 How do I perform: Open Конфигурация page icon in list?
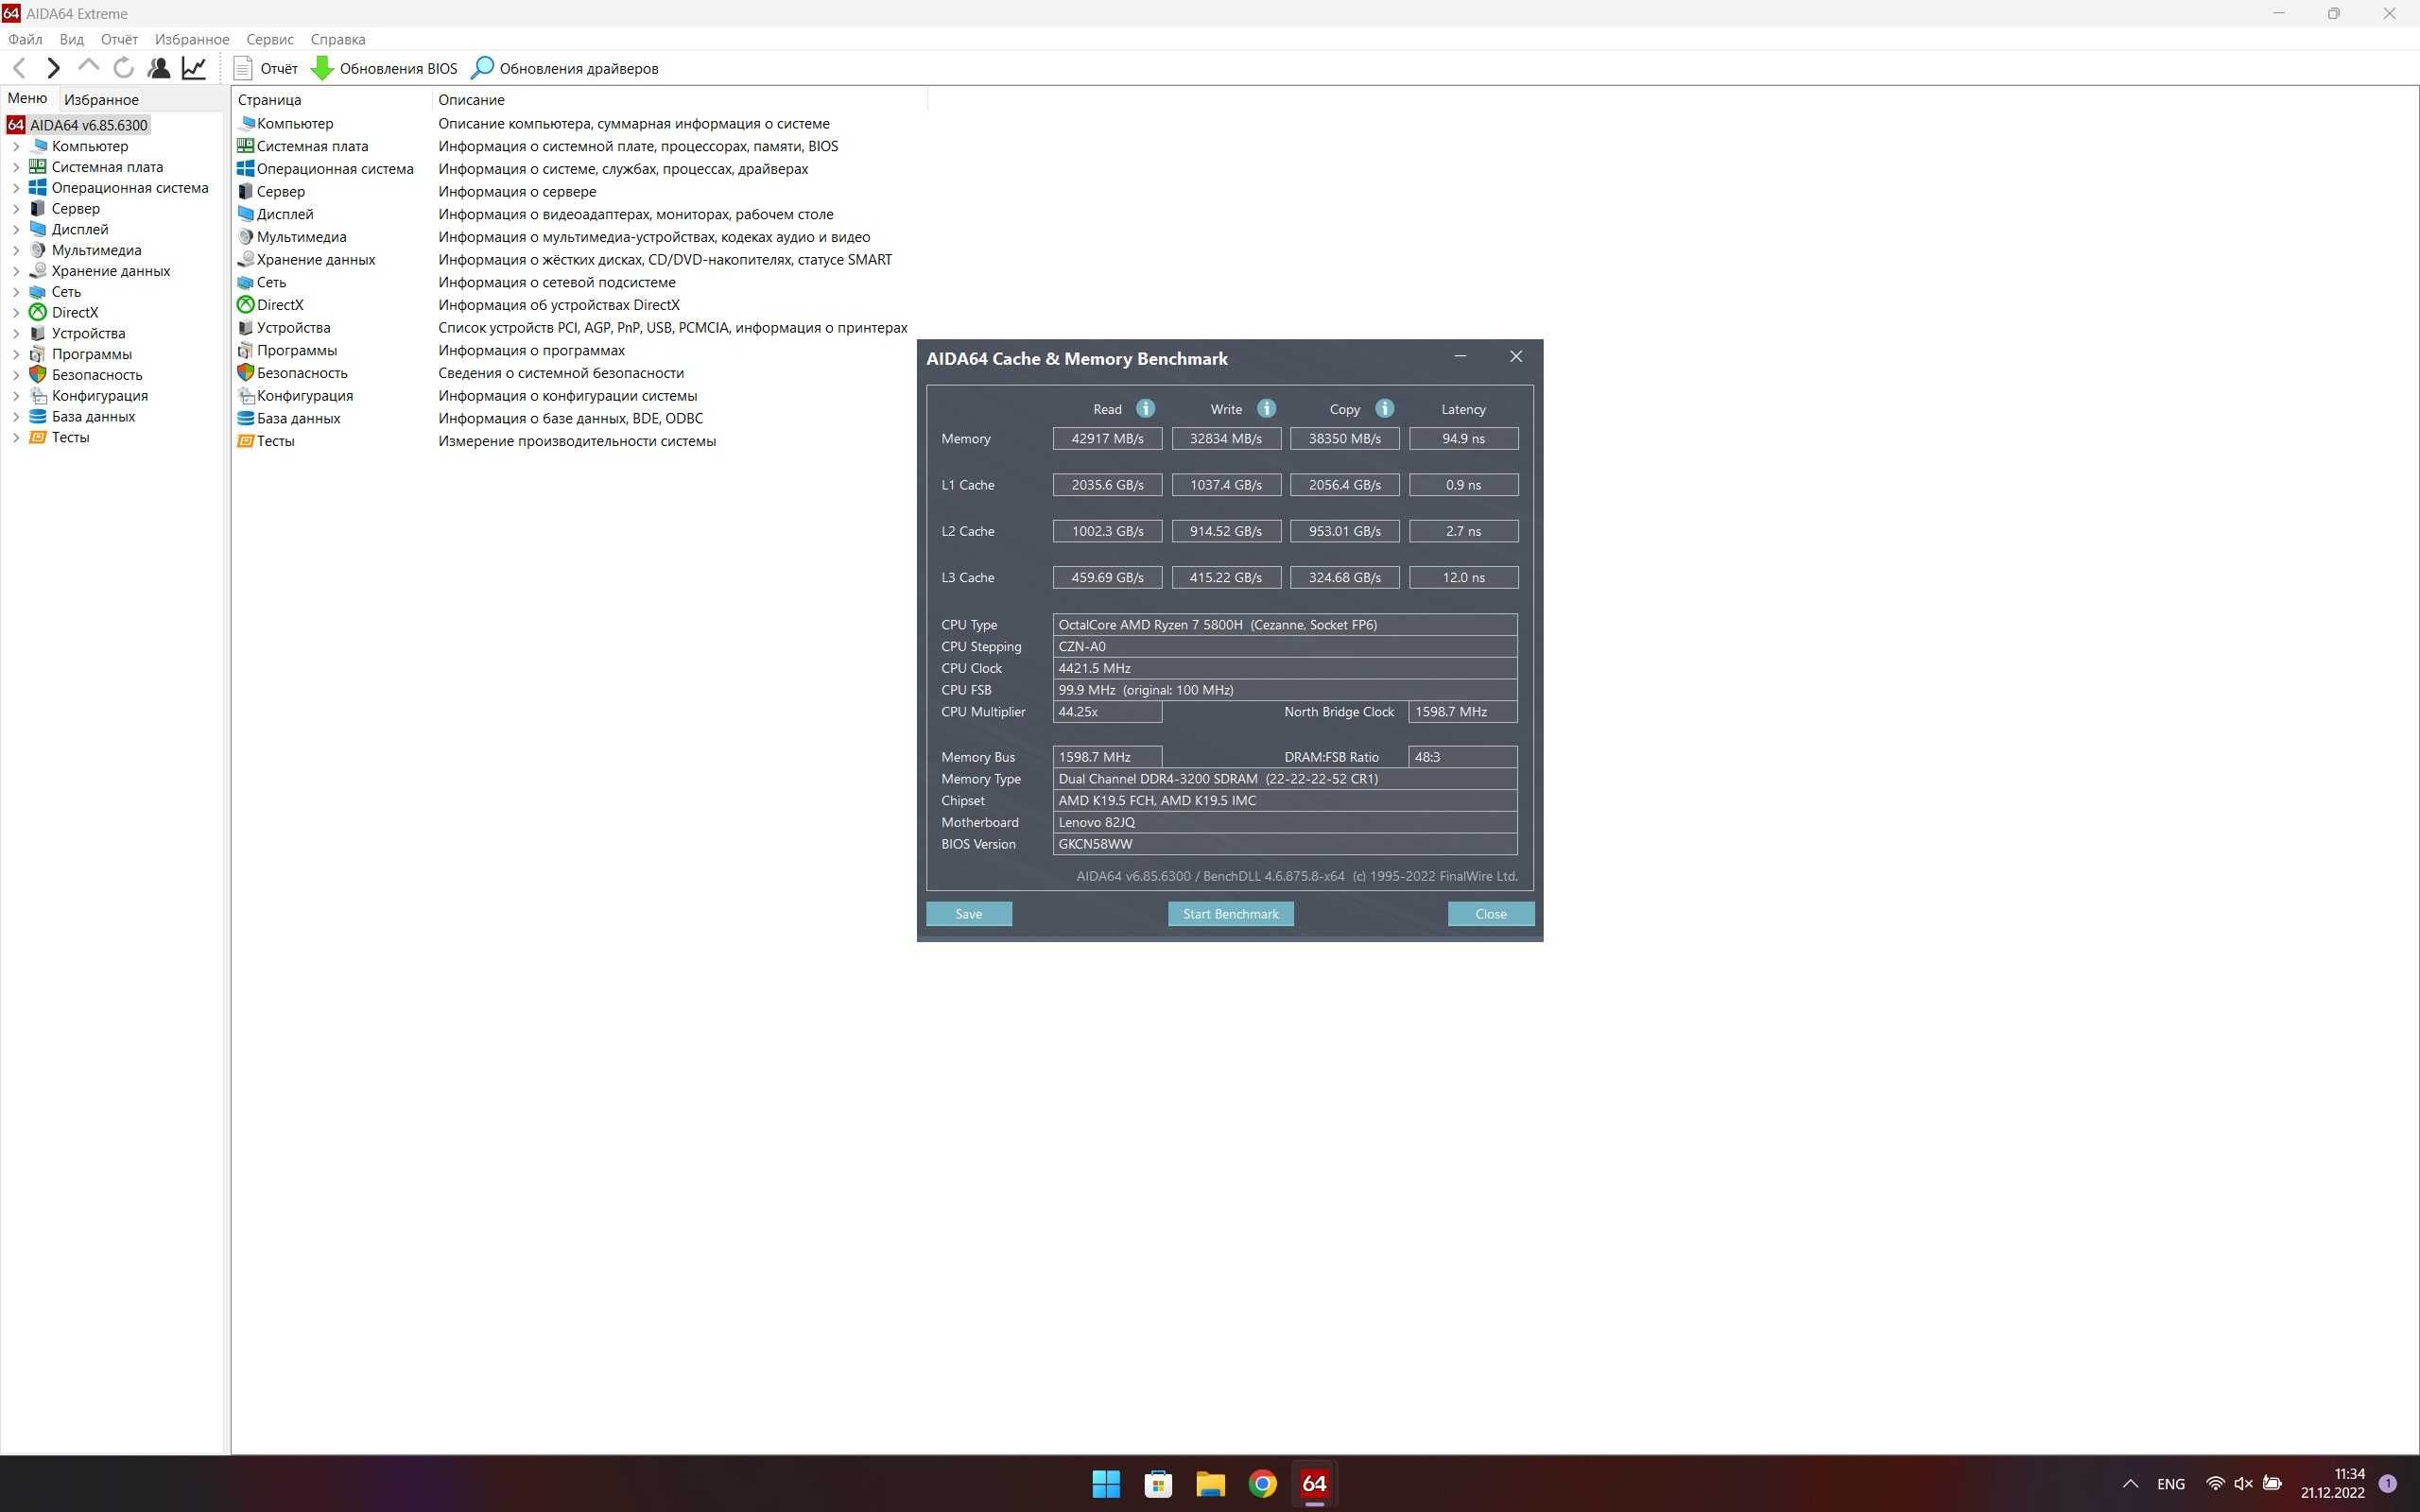(246, 395)
